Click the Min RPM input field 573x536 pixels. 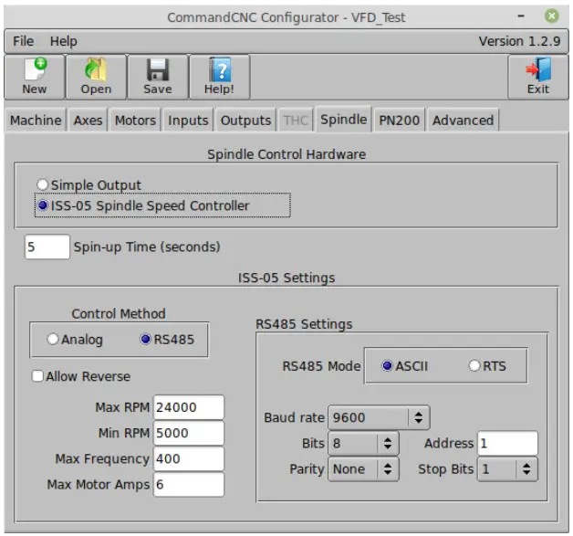[x=189, y=433]
